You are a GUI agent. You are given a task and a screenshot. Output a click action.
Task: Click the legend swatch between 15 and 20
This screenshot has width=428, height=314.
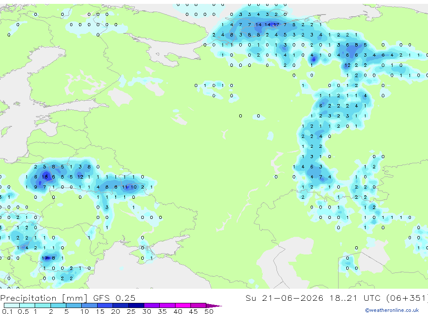pyautogui.click(x=105, y=305)
